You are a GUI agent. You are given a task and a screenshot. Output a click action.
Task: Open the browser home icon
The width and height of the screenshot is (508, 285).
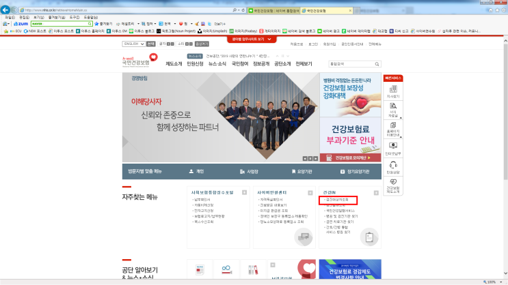(x=491, y=10)
